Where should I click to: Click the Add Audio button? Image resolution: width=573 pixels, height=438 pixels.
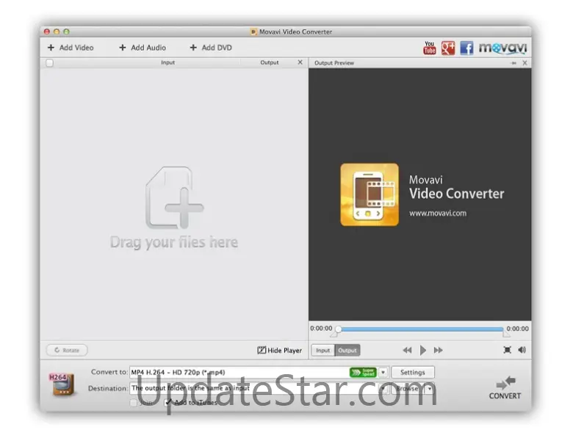pyautogui.click(x=143, y=48)
